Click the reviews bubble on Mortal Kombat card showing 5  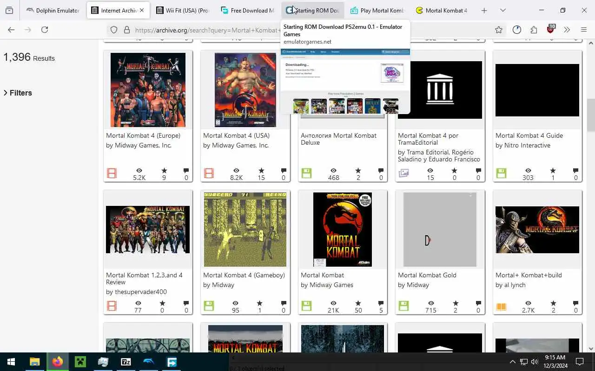[x=381, y=303]
